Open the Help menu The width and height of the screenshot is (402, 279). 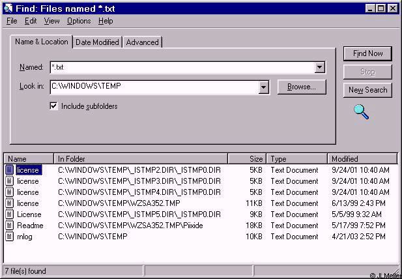point(106,21)
